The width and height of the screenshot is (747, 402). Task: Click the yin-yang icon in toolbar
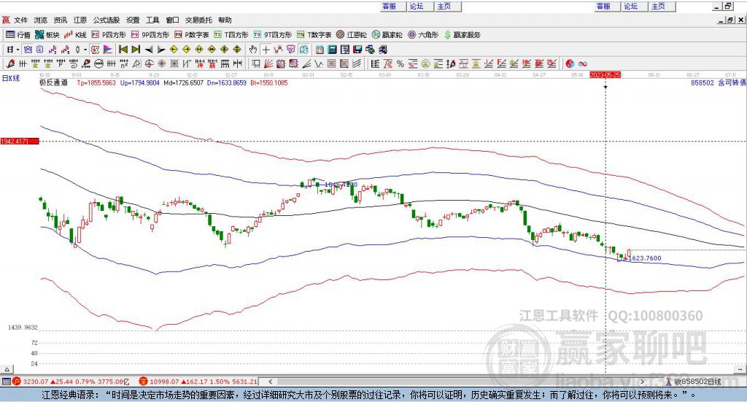570,63
